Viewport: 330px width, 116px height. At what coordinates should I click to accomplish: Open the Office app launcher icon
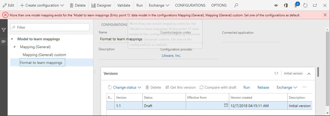pos(286,5)
